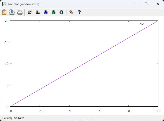Maximize the Gnuplot window
Screen dimensions: 164x121
(x=146, y=4)
